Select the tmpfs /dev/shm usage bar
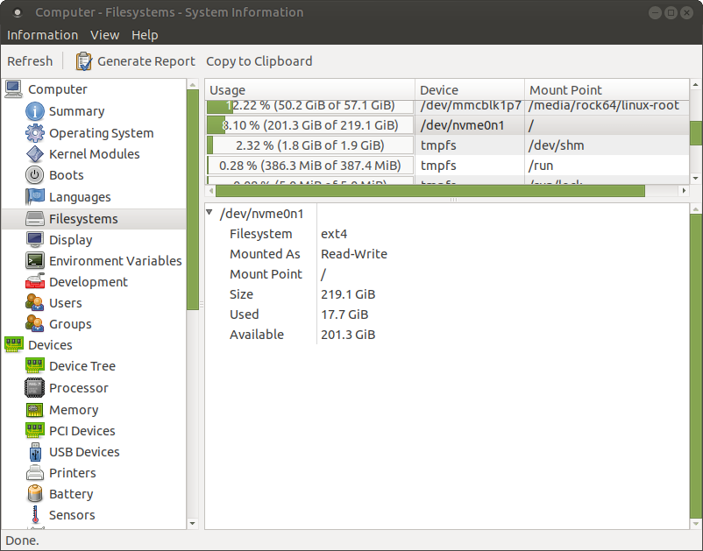 [x=309, y=145]
